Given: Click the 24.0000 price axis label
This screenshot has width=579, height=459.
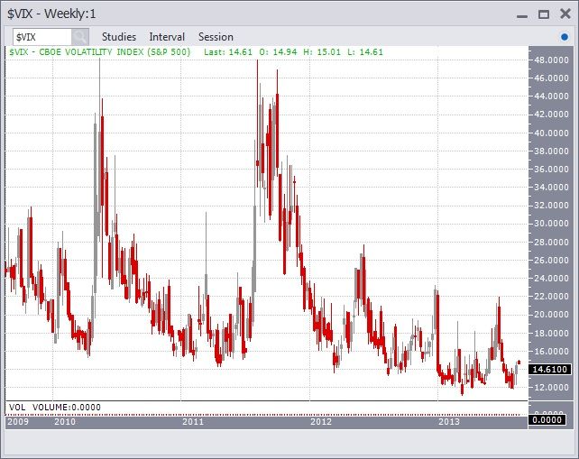Looking at the screenshot, I should pos(551,278).
